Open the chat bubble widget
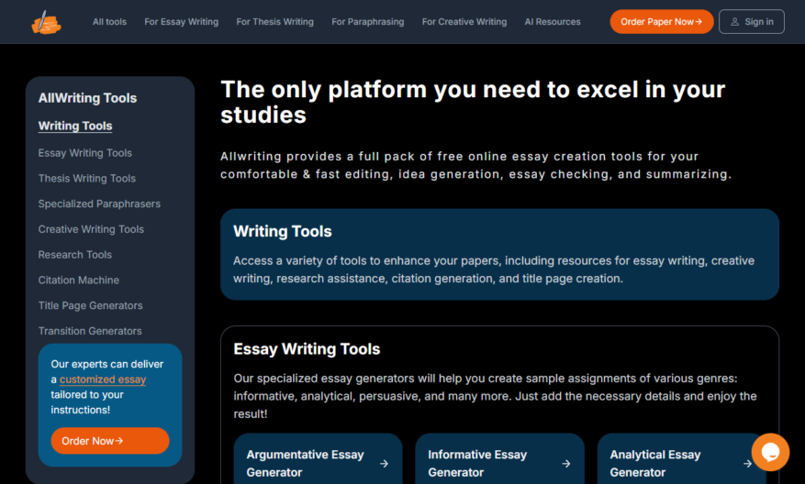The width and height of the screenshot is (805, 484). point(770,452)
